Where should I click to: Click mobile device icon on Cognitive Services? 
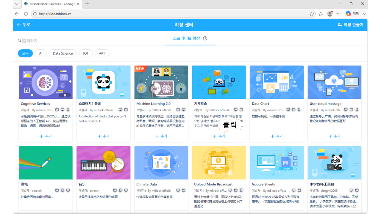pos(68,110)
